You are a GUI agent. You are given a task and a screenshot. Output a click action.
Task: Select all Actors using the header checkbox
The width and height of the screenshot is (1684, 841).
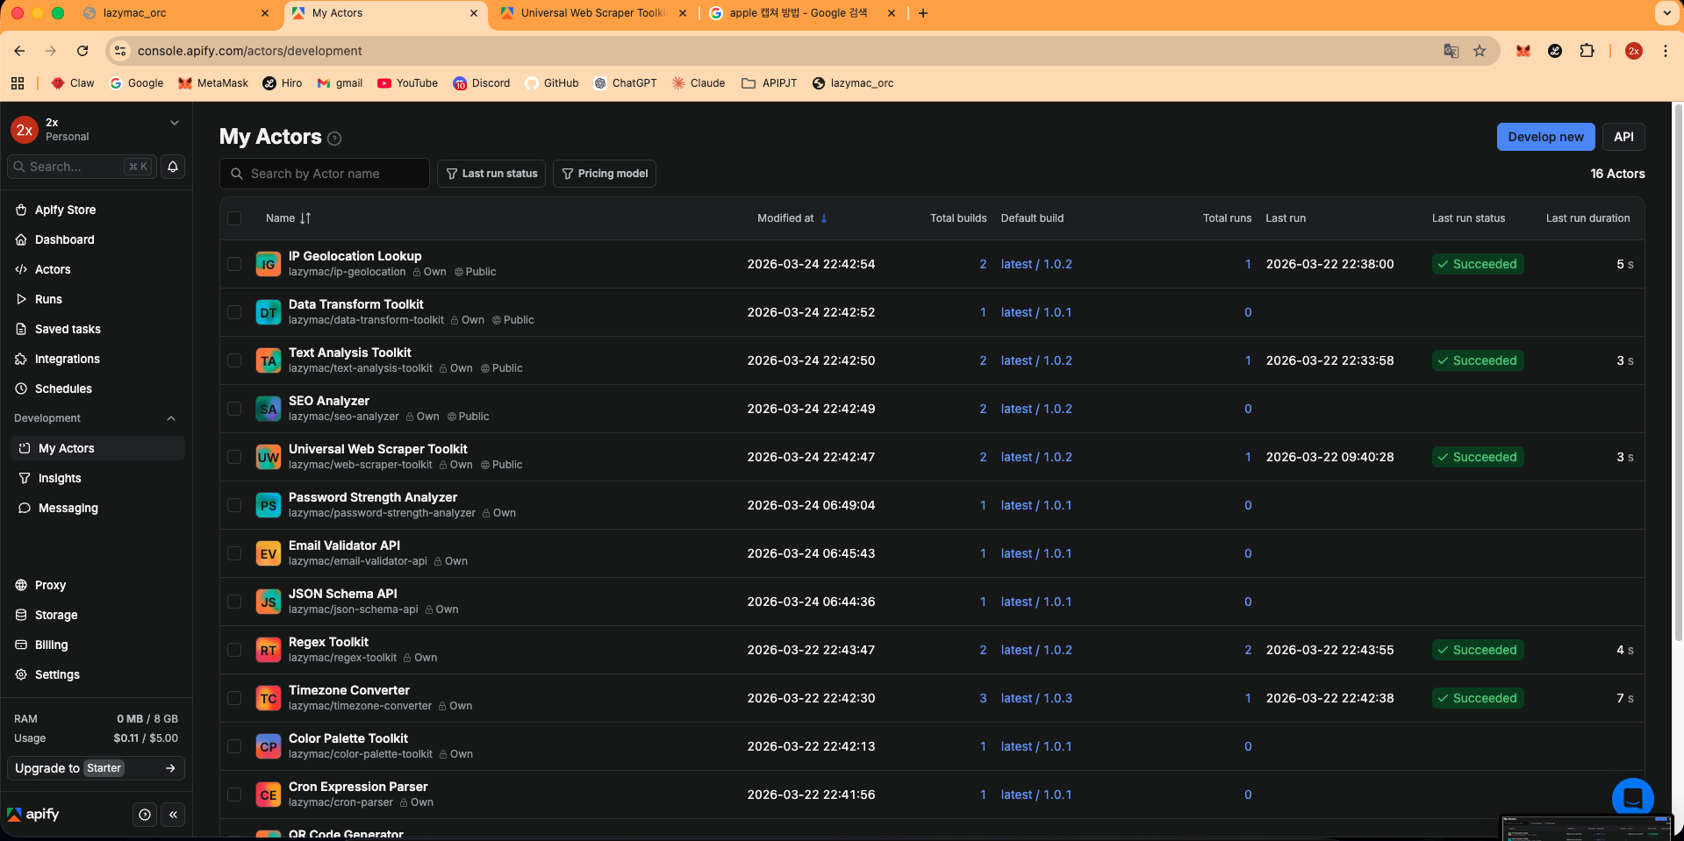point(234,218)
